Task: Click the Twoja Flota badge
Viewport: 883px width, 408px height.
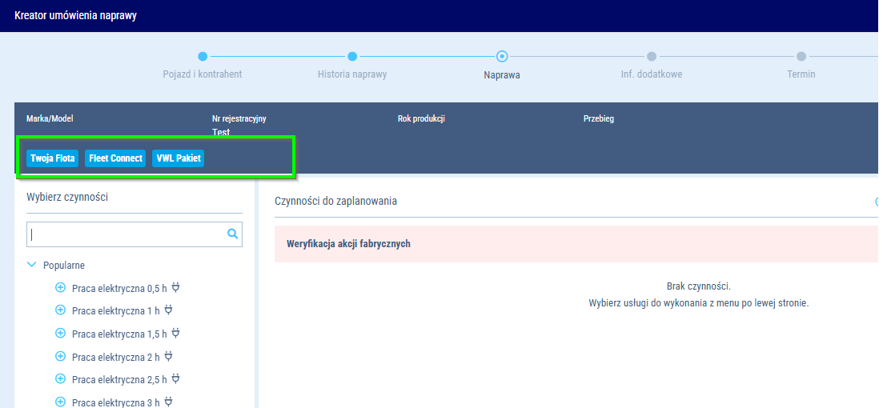Action: tap(53, 158)
